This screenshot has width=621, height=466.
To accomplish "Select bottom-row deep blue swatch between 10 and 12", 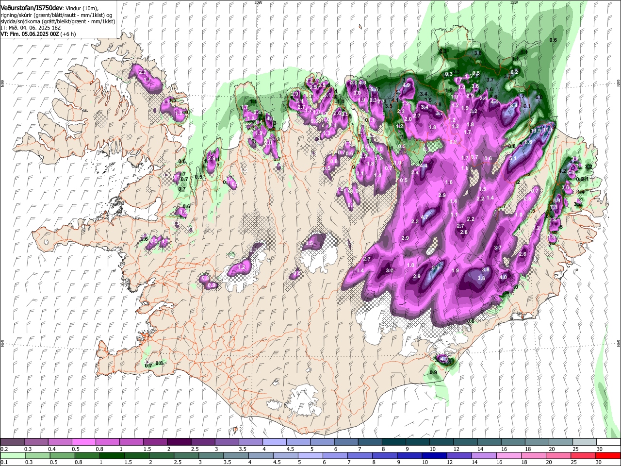I will pyautogui.click(x=435, y=455).
